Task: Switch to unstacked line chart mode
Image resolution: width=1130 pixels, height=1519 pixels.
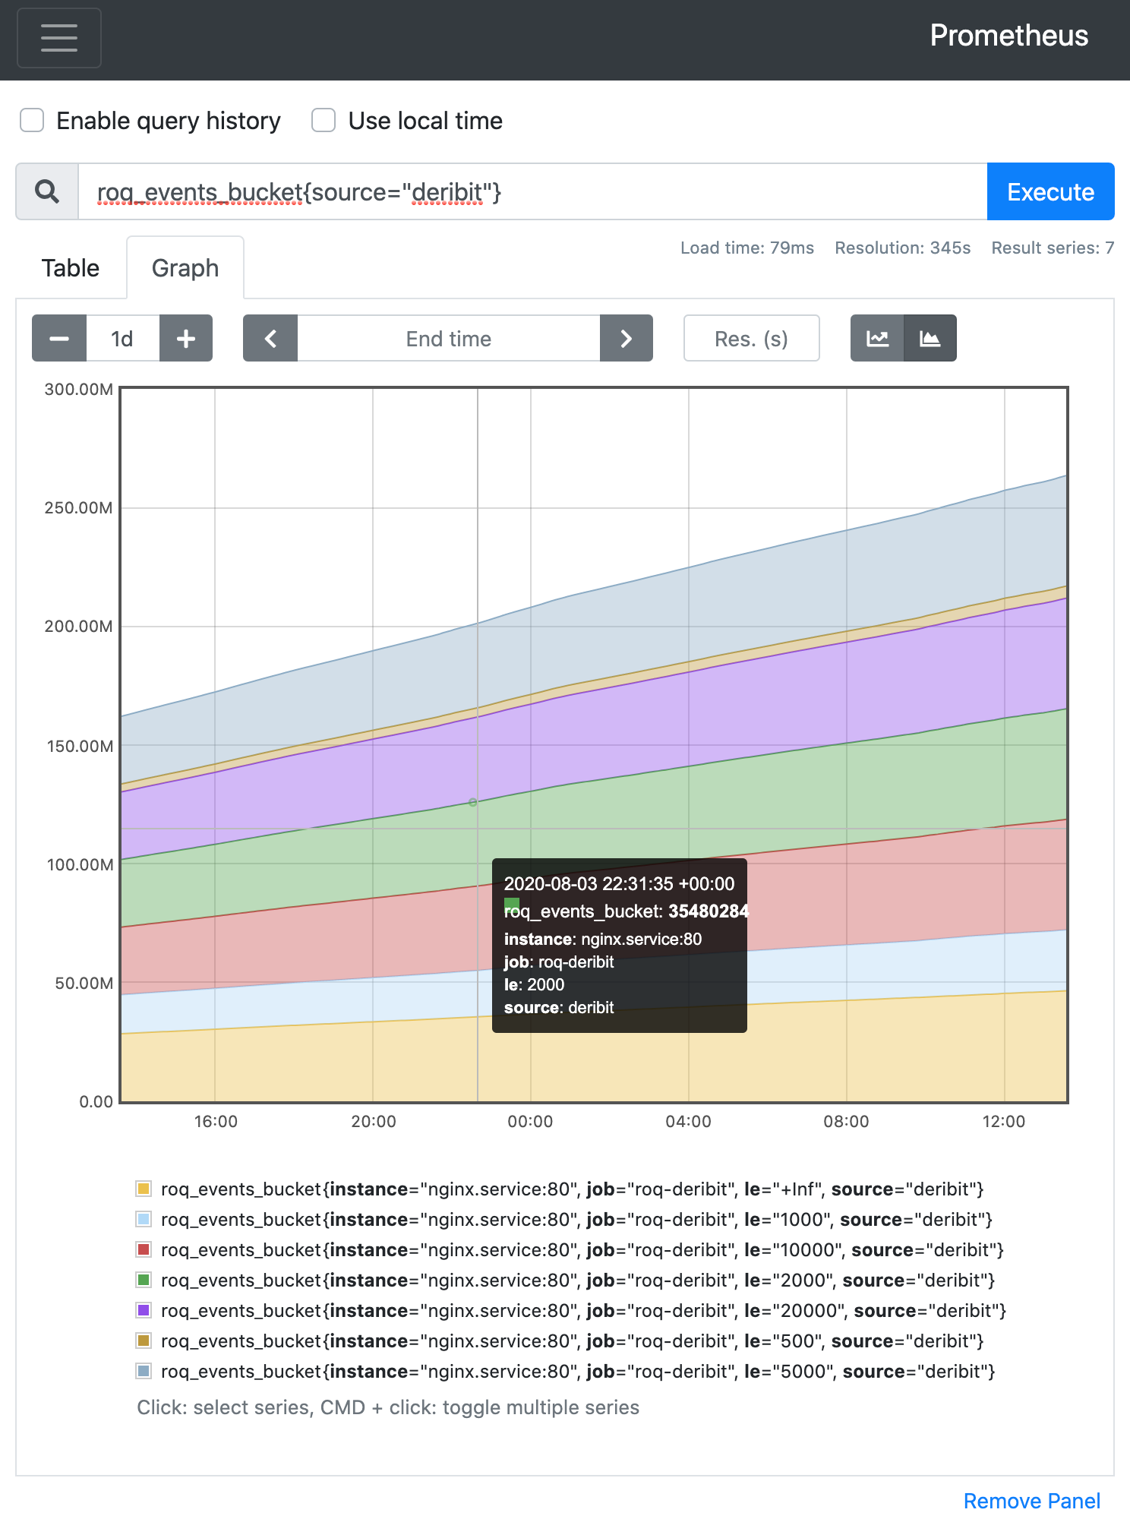Action: point(877,339)
